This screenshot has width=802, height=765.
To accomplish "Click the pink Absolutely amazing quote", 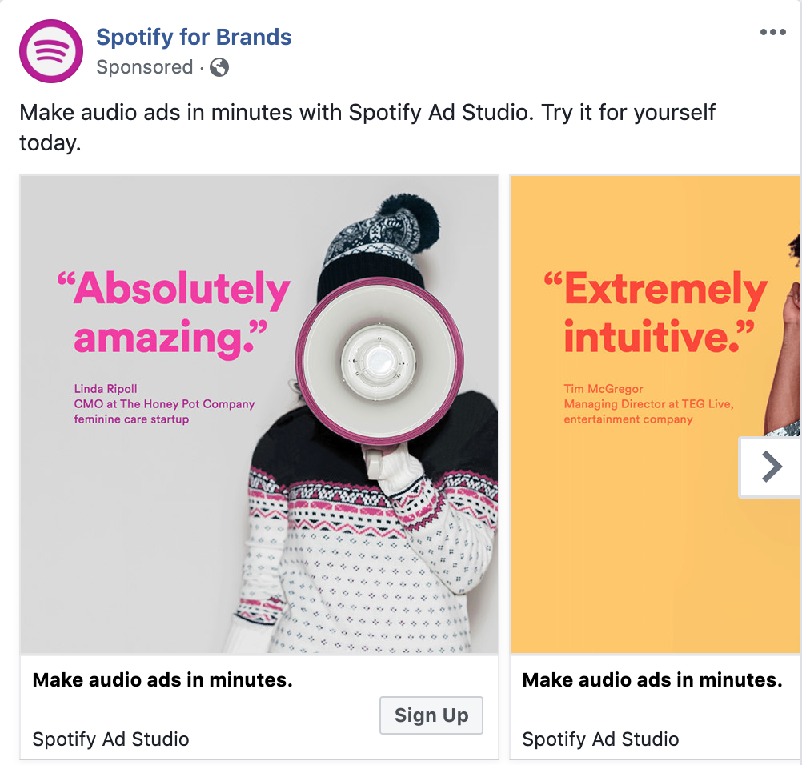I will (174, 313).
